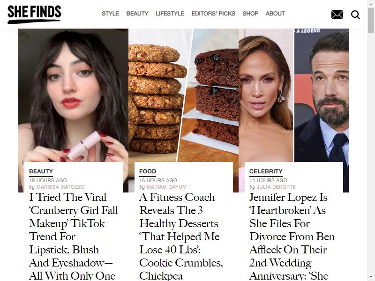This screenshot has height=281, width=375.
Task: Select the CELEBRITY category label
Action: pyautogui.click(x=266, y=171)
